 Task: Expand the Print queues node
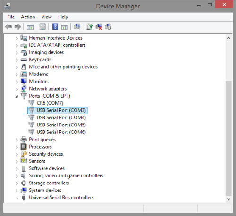[x=17, y=140]
